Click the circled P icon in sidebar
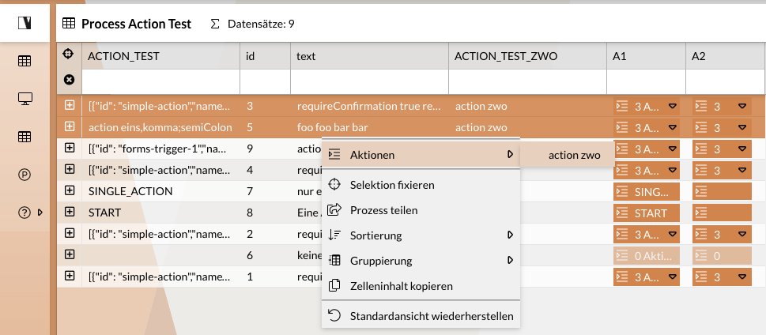This screenshot has height=335, width=766. (25, 175)
